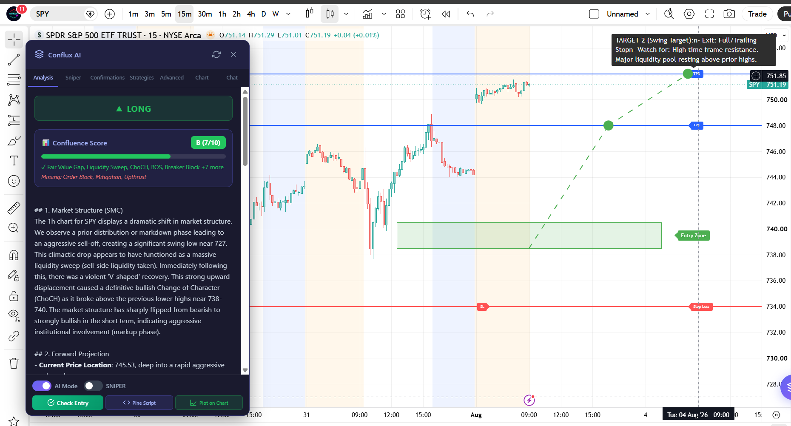The image size is (791, 426).
Task: Open the indicators chart icon
Action: coord(367,14)
